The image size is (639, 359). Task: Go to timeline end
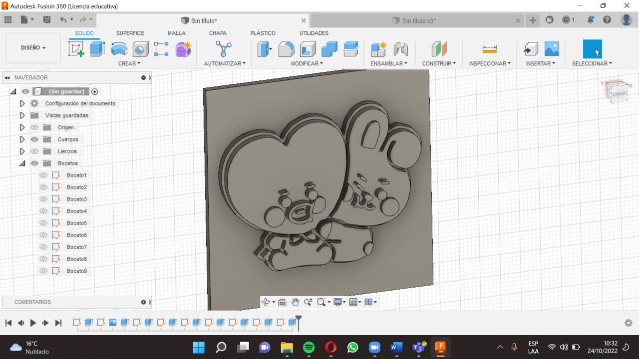pyautogui.click(x=58, y=323)
